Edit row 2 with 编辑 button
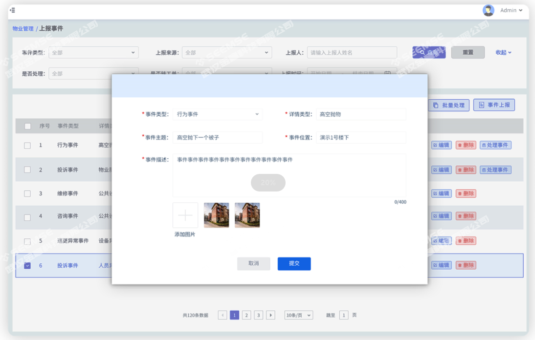535x340 pixels. [442, 170]
